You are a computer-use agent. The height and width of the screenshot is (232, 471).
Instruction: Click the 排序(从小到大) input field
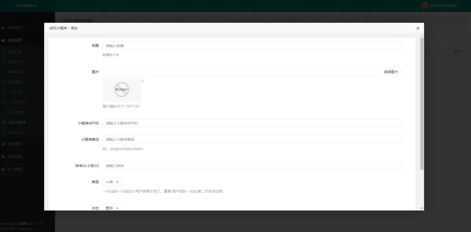click(252, 166)
